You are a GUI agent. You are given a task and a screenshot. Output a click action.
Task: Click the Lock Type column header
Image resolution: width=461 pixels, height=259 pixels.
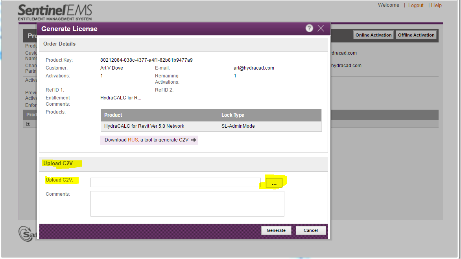pos(233,115)
